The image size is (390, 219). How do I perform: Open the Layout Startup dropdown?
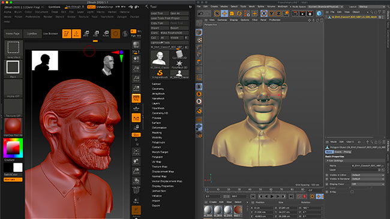[x=371, y=7]
